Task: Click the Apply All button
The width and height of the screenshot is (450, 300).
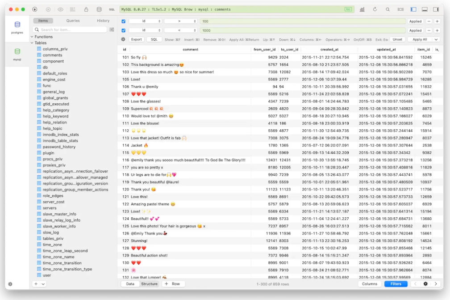Action: point(420,40)
